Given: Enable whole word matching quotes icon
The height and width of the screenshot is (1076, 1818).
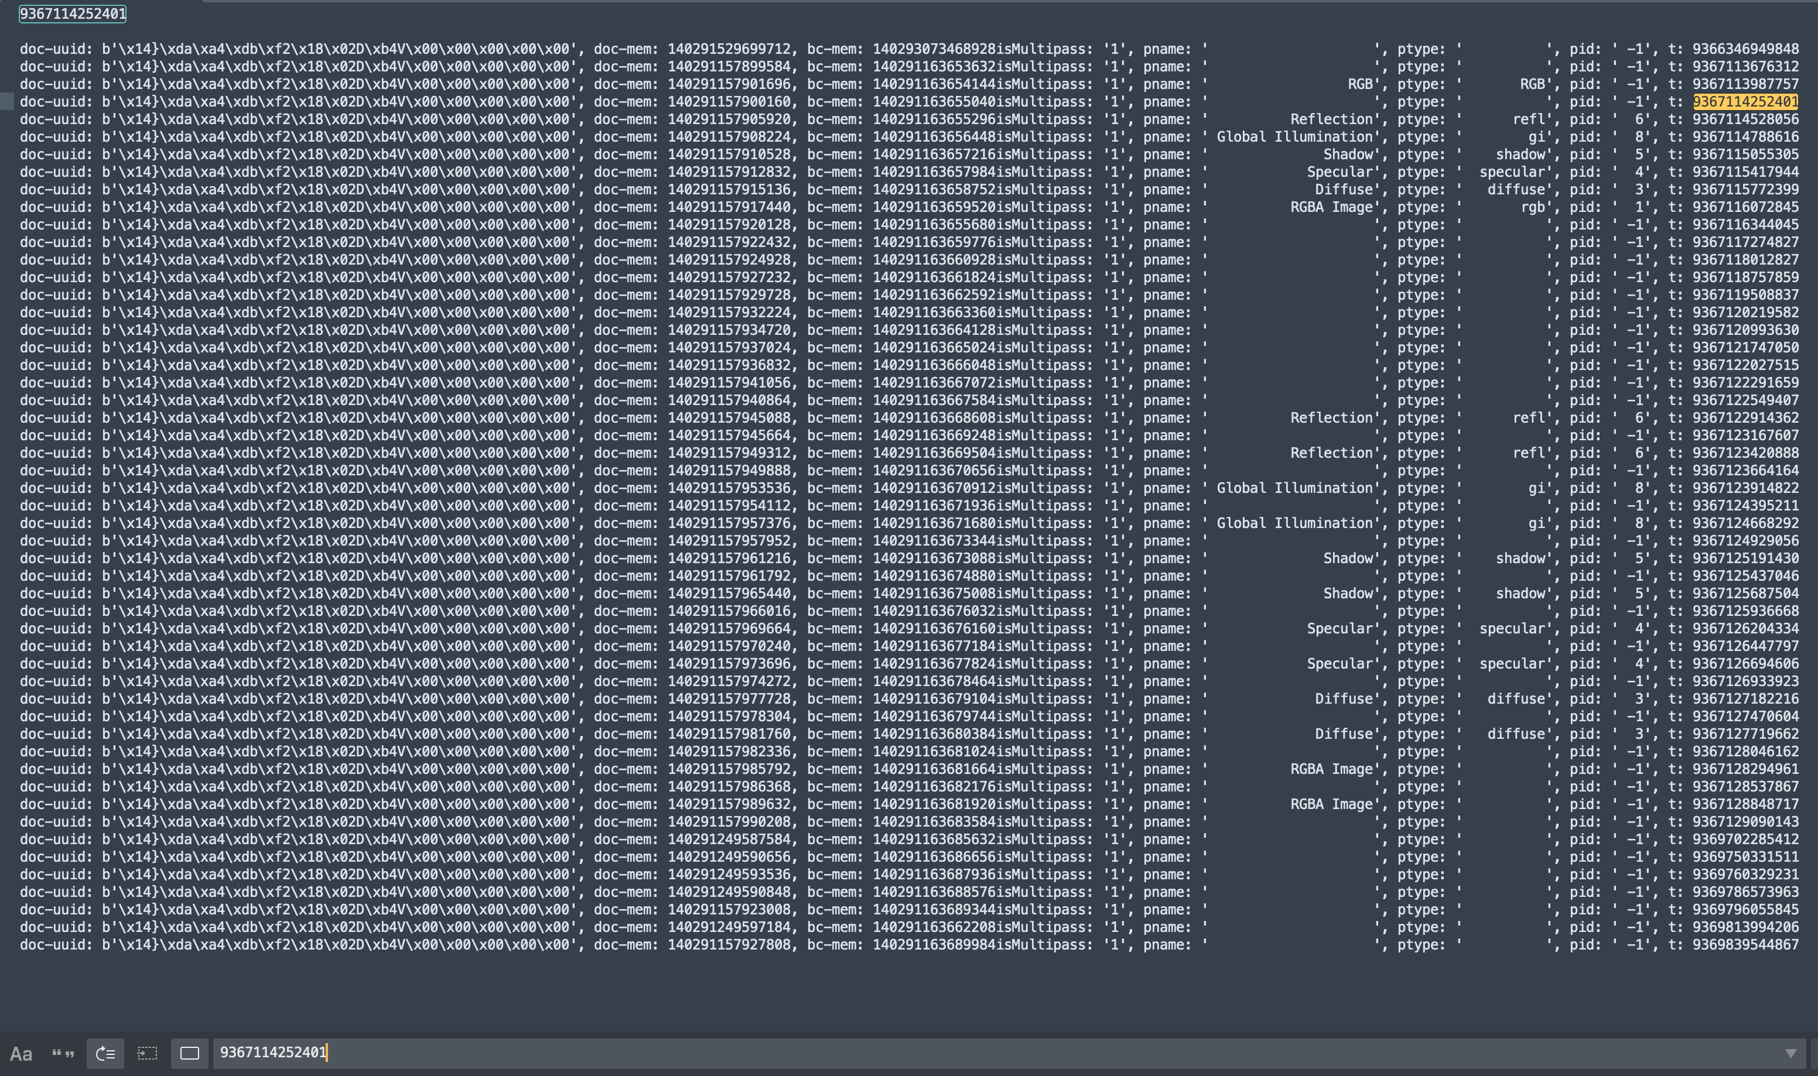Looking at the screenshot, I should (x=63, y=1054).
